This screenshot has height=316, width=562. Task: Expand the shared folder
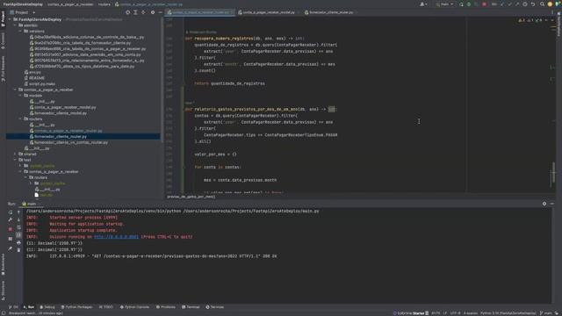16,154
